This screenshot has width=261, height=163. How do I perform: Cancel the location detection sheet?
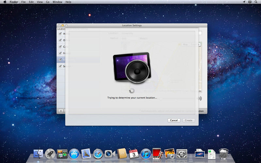click(174, 120)
